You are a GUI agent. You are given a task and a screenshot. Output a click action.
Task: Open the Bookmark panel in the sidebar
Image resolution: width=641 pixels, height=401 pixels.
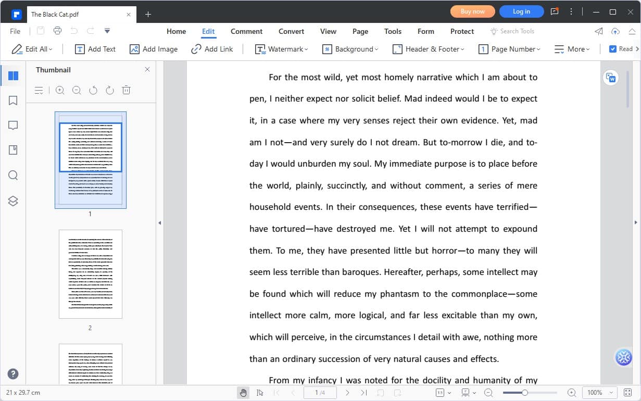pyautogui.click(x=13, y=101)
